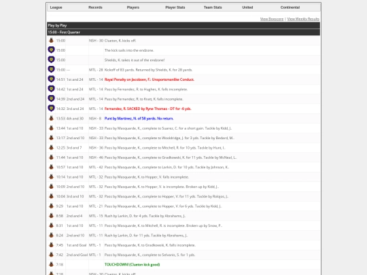Click team logo on 10:09 broken up pass row
This screenshot has width=367, height=275.
point(51,187)
